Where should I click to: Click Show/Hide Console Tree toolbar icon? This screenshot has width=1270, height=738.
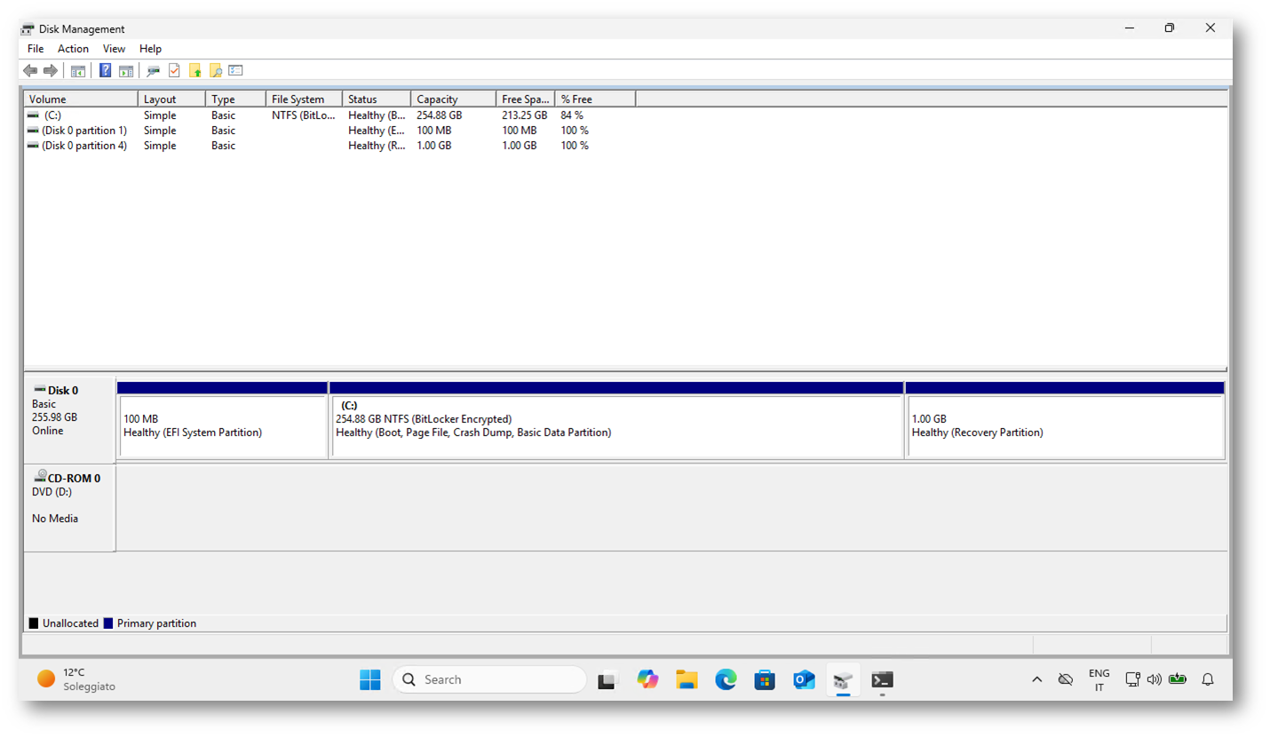tap(78, 70)
